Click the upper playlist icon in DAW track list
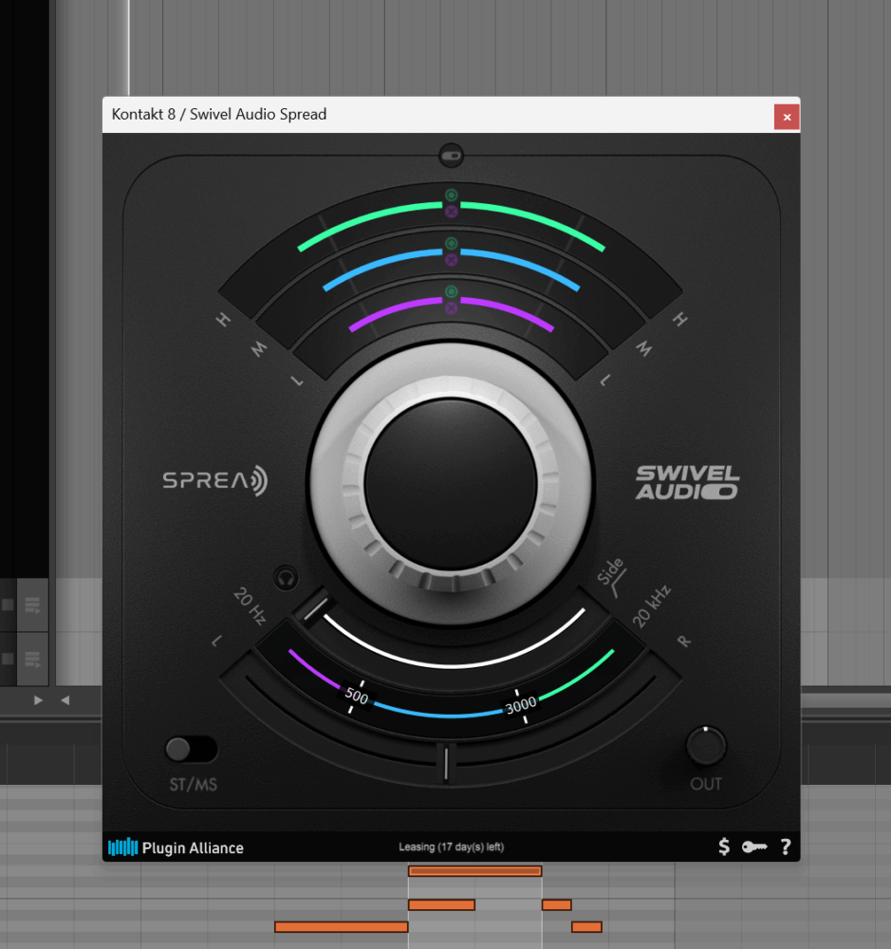This screenshot has width=891, height=949. [x=32, y=605]
